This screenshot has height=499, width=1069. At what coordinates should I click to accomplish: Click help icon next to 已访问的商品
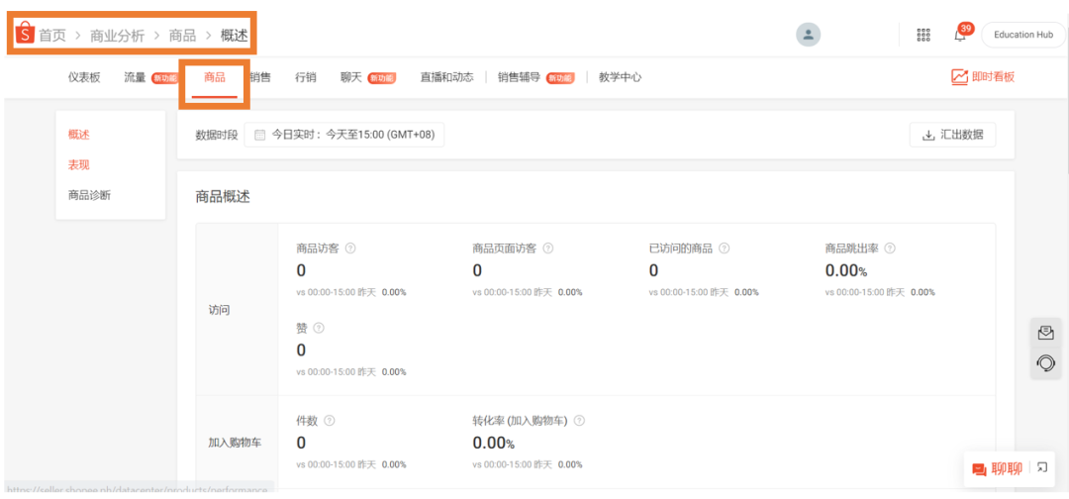pyautogui.click(x=724, y=249)
